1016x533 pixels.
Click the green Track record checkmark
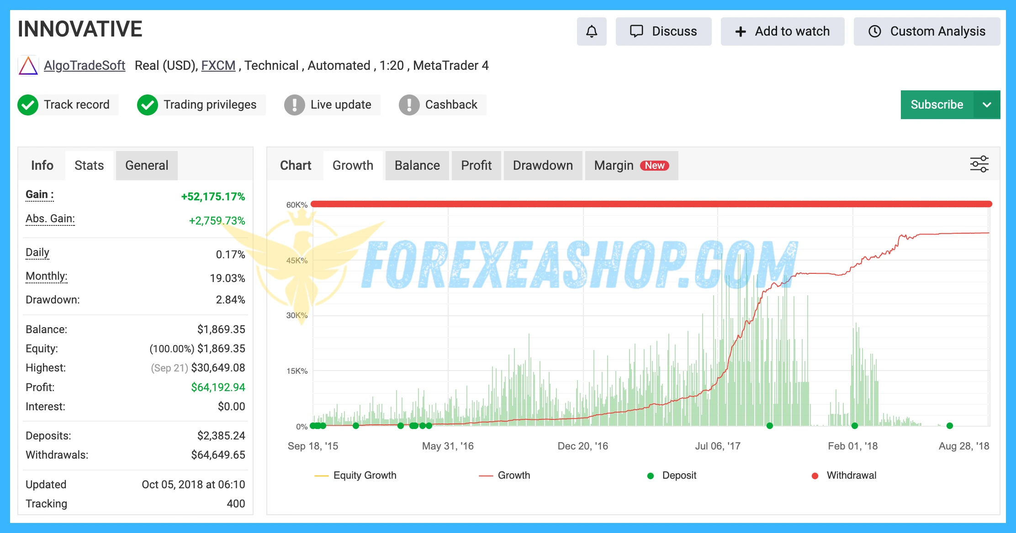[x=28, y=105]
